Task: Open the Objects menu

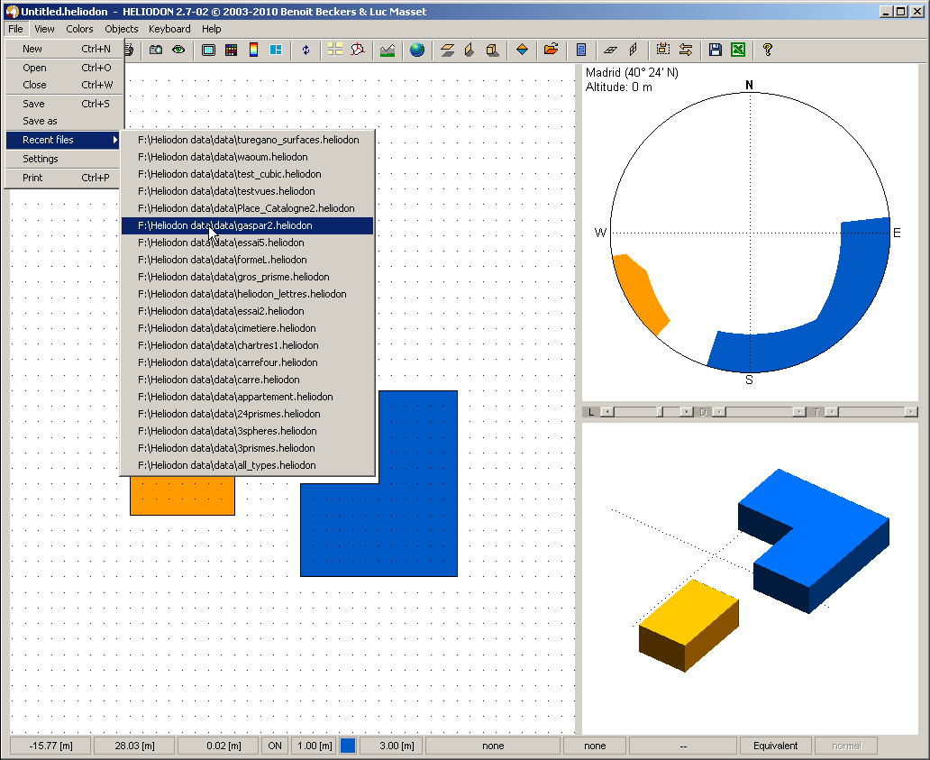Action: [x=121, y=29]
